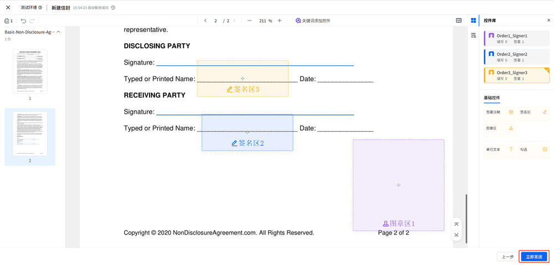Collapse the Basic-Non-Disclosure-Agreement file pages

[59, 32]
